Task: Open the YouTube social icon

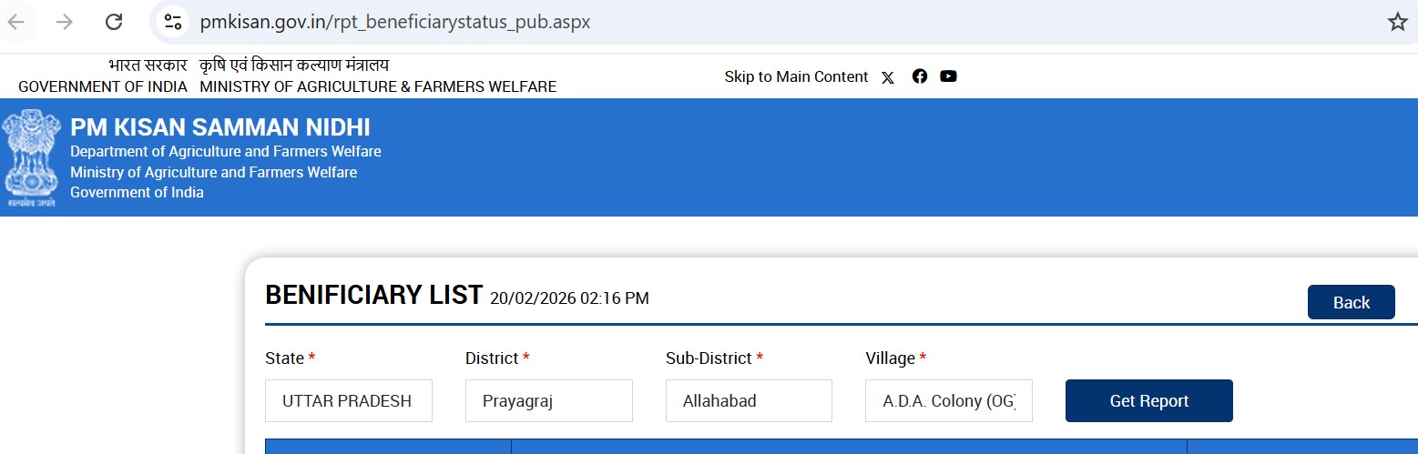Action: click(x=948, y=76)
